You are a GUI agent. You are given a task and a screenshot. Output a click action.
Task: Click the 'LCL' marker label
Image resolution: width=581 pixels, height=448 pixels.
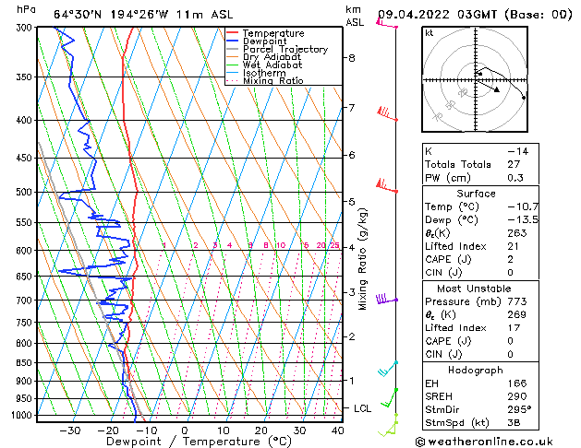(x=362, y=408)
